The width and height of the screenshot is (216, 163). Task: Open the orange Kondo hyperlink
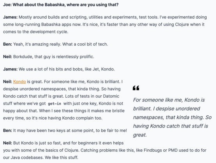click(x=20, y=82)
